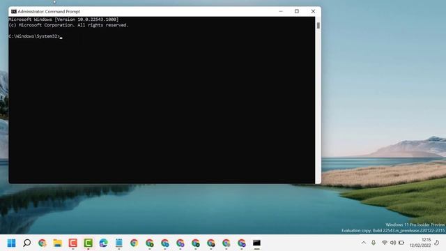Viewport: 446px width, 251px height.
Task: Switch to the Notepad taskbar icon
Action: click(x=119, y=243)
